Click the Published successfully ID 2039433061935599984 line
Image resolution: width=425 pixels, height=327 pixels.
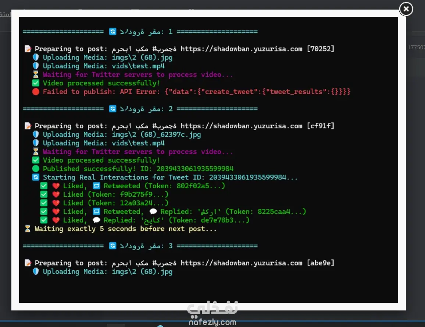click(138, 169)
